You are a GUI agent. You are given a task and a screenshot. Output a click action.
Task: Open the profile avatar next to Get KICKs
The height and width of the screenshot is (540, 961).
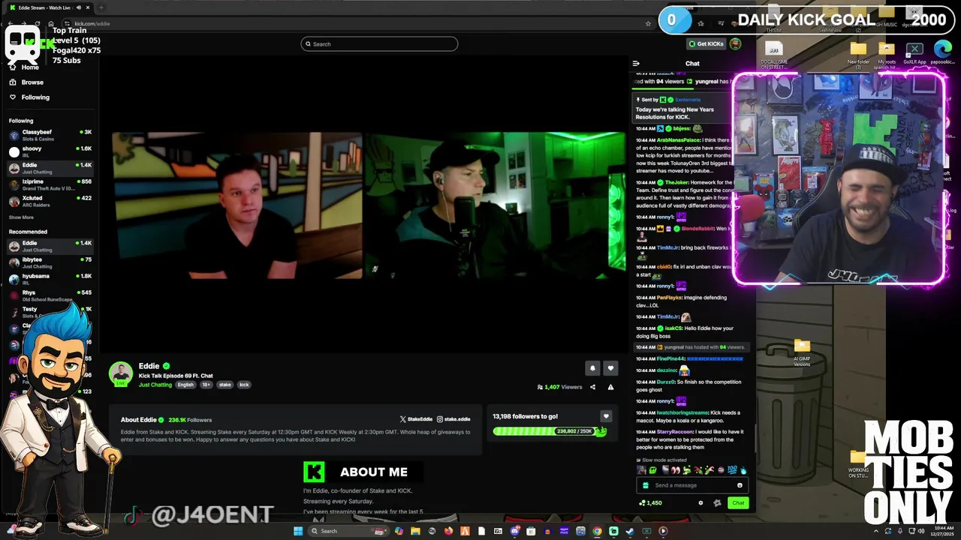point(735,43)
